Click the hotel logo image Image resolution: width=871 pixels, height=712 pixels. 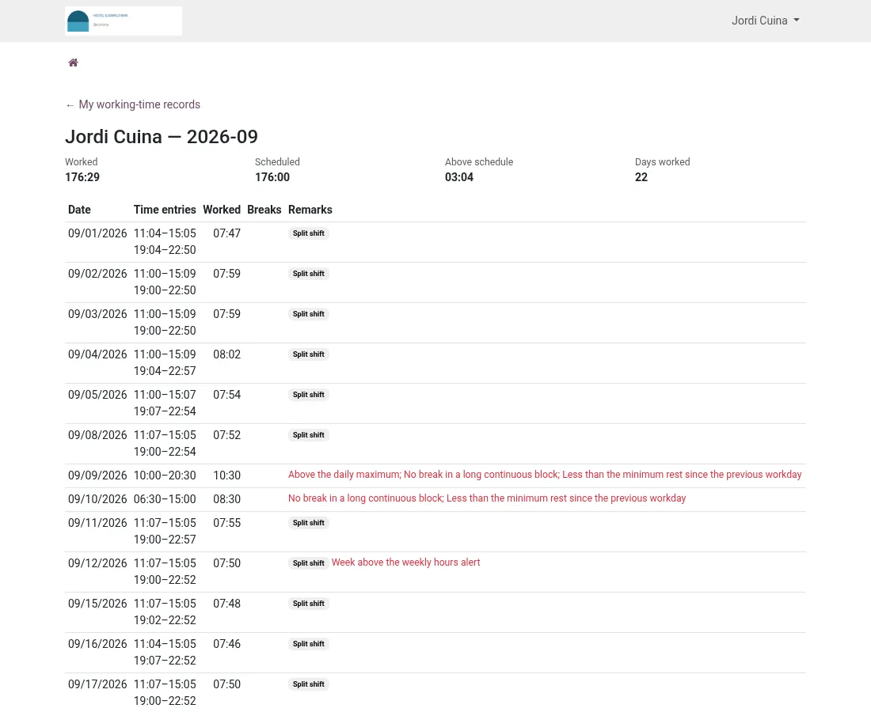(x=124, y=21)
